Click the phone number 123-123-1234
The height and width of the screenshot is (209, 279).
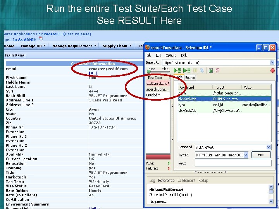[x=102, y=127]
